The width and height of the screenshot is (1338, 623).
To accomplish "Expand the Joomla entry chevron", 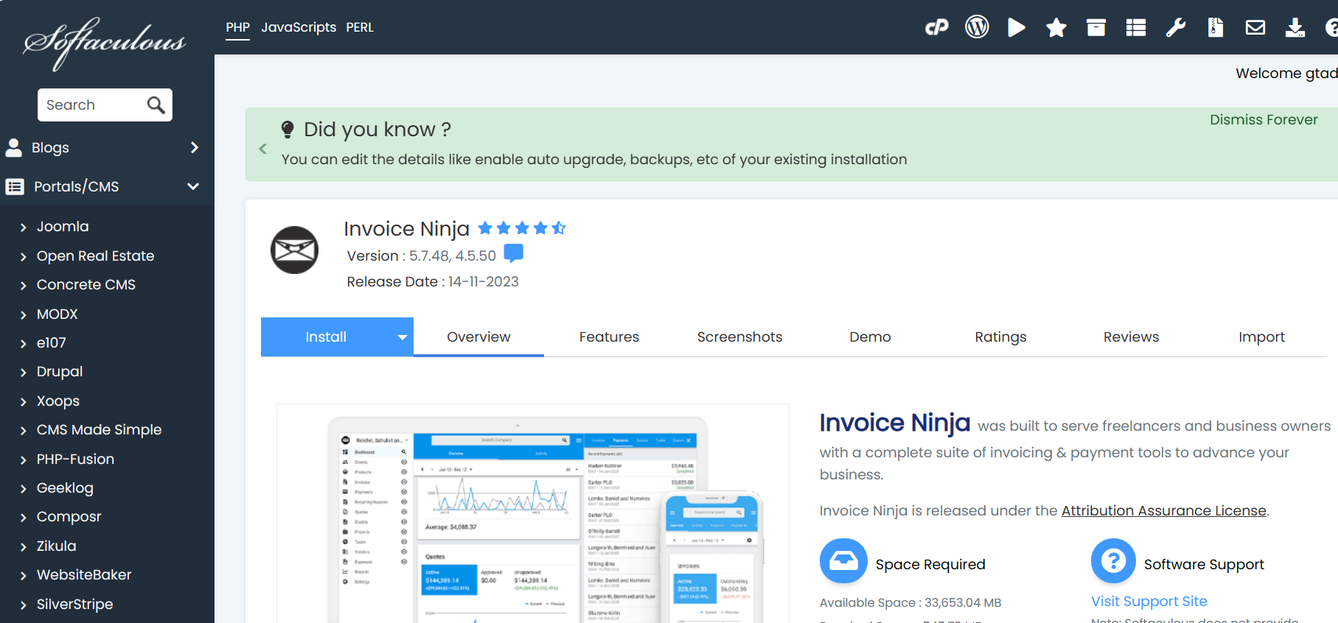I will point(24,228).
